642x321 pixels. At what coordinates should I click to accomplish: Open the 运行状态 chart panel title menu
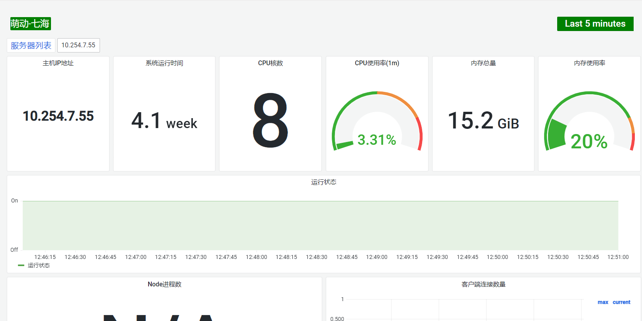pyautogui.click(x=323, y=182)
